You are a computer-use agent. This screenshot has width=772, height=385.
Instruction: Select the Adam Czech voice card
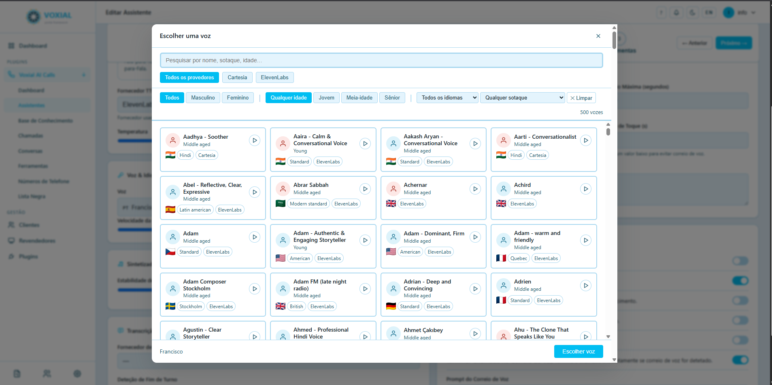(x=213, y=246)
